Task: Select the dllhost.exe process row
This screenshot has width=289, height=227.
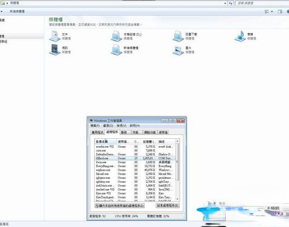Action: (x=135, y=158)
